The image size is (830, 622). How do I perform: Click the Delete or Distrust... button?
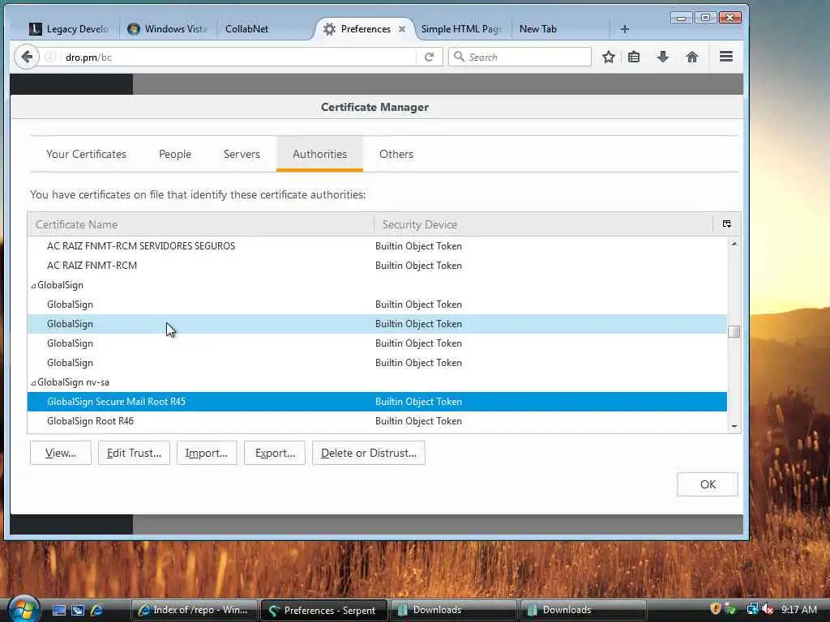[x=369, y=453]
